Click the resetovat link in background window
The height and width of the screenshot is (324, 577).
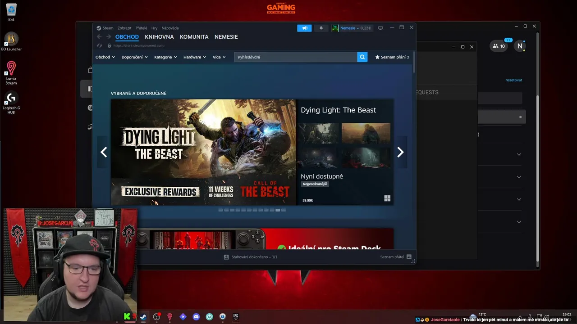[513, 80]
